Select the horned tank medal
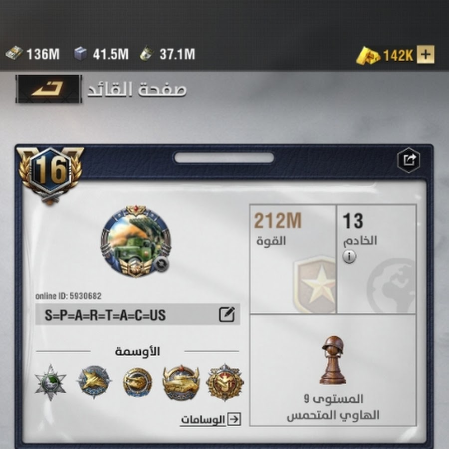This screenshot has height=449, width=449. tap(181, 382)
